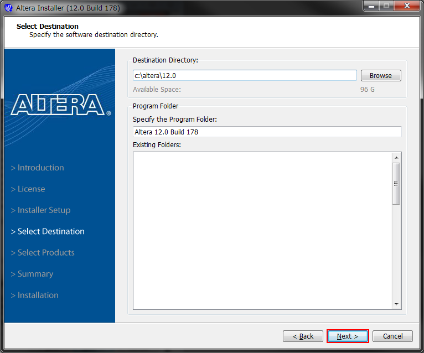The width and height of the screenshot is (424, 353).
Task: Click scroll down arrow in Existing Folders
Action: pos(396,304)
